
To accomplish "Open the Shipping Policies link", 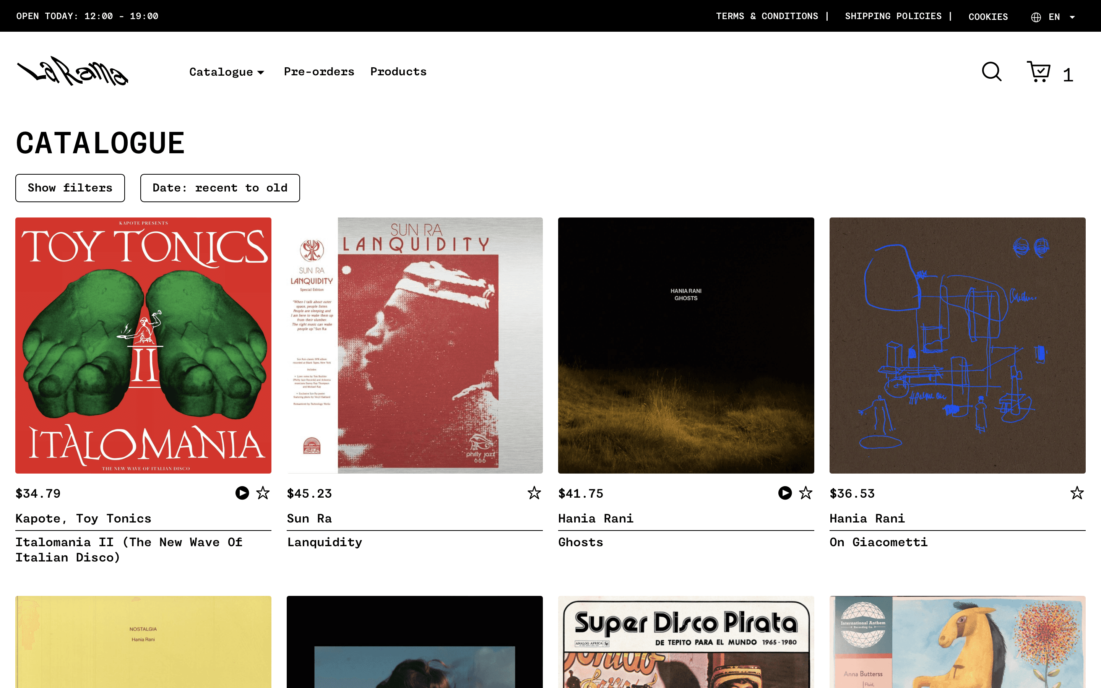I will (893, 16).
